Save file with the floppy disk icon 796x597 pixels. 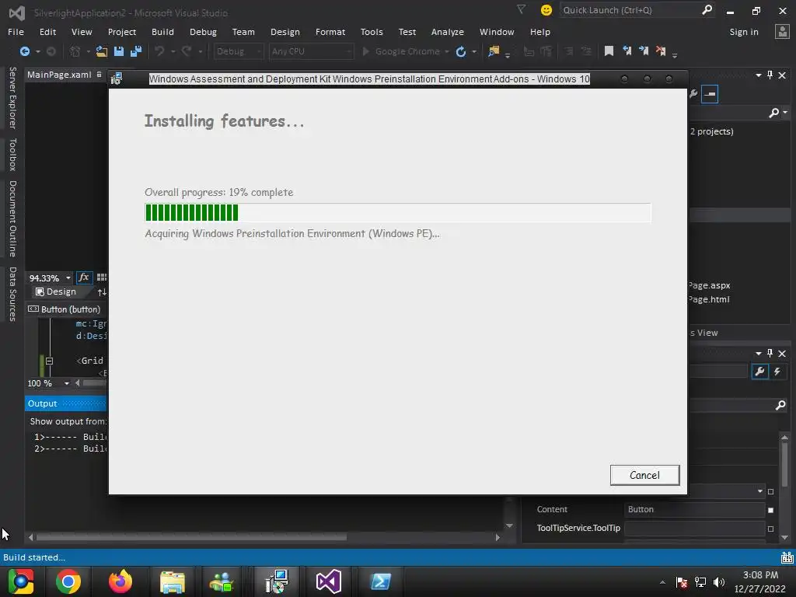(x=119, y=51)
